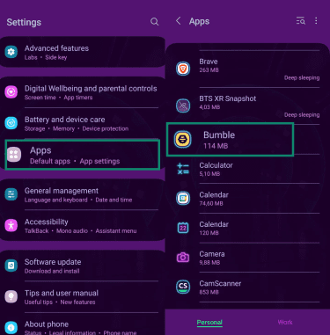Select the Calendar entry sized 74,60 MB
Viewport: 330px width, 335px height.
pos(247,199)
